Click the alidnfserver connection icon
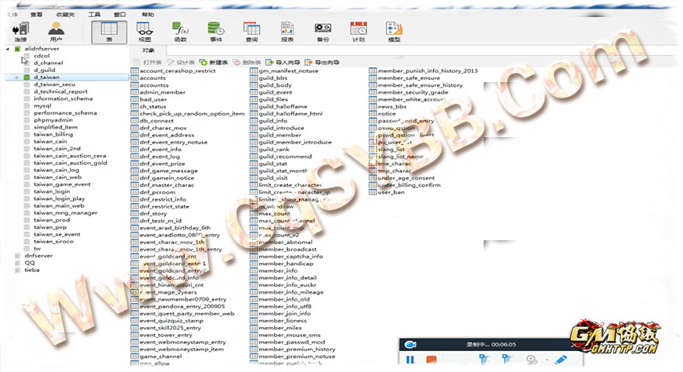This screenshot has height=372, width=683. [17, 49]
